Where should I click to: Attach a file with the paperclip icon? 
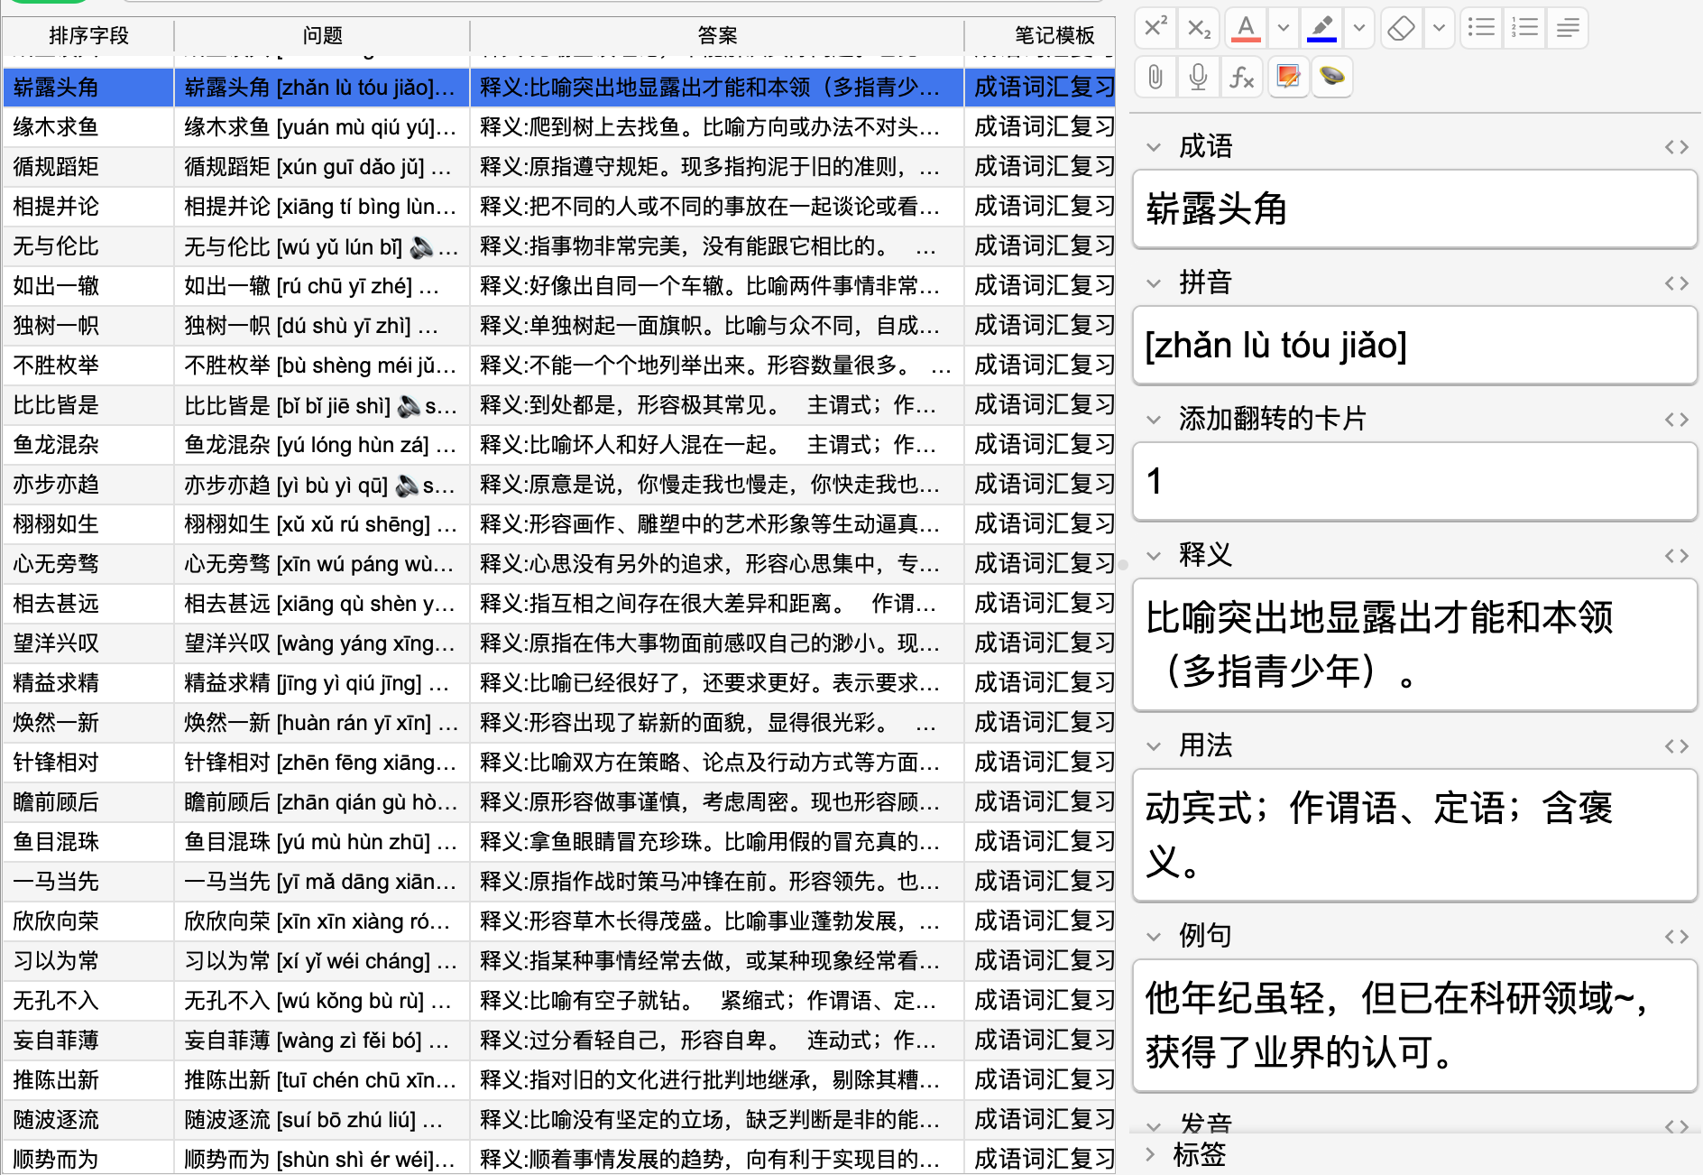1155,77
